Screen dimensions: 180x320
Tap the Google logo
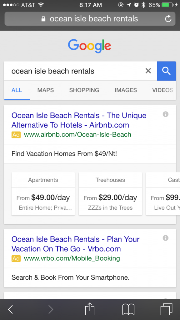click(x=89, y=46)
